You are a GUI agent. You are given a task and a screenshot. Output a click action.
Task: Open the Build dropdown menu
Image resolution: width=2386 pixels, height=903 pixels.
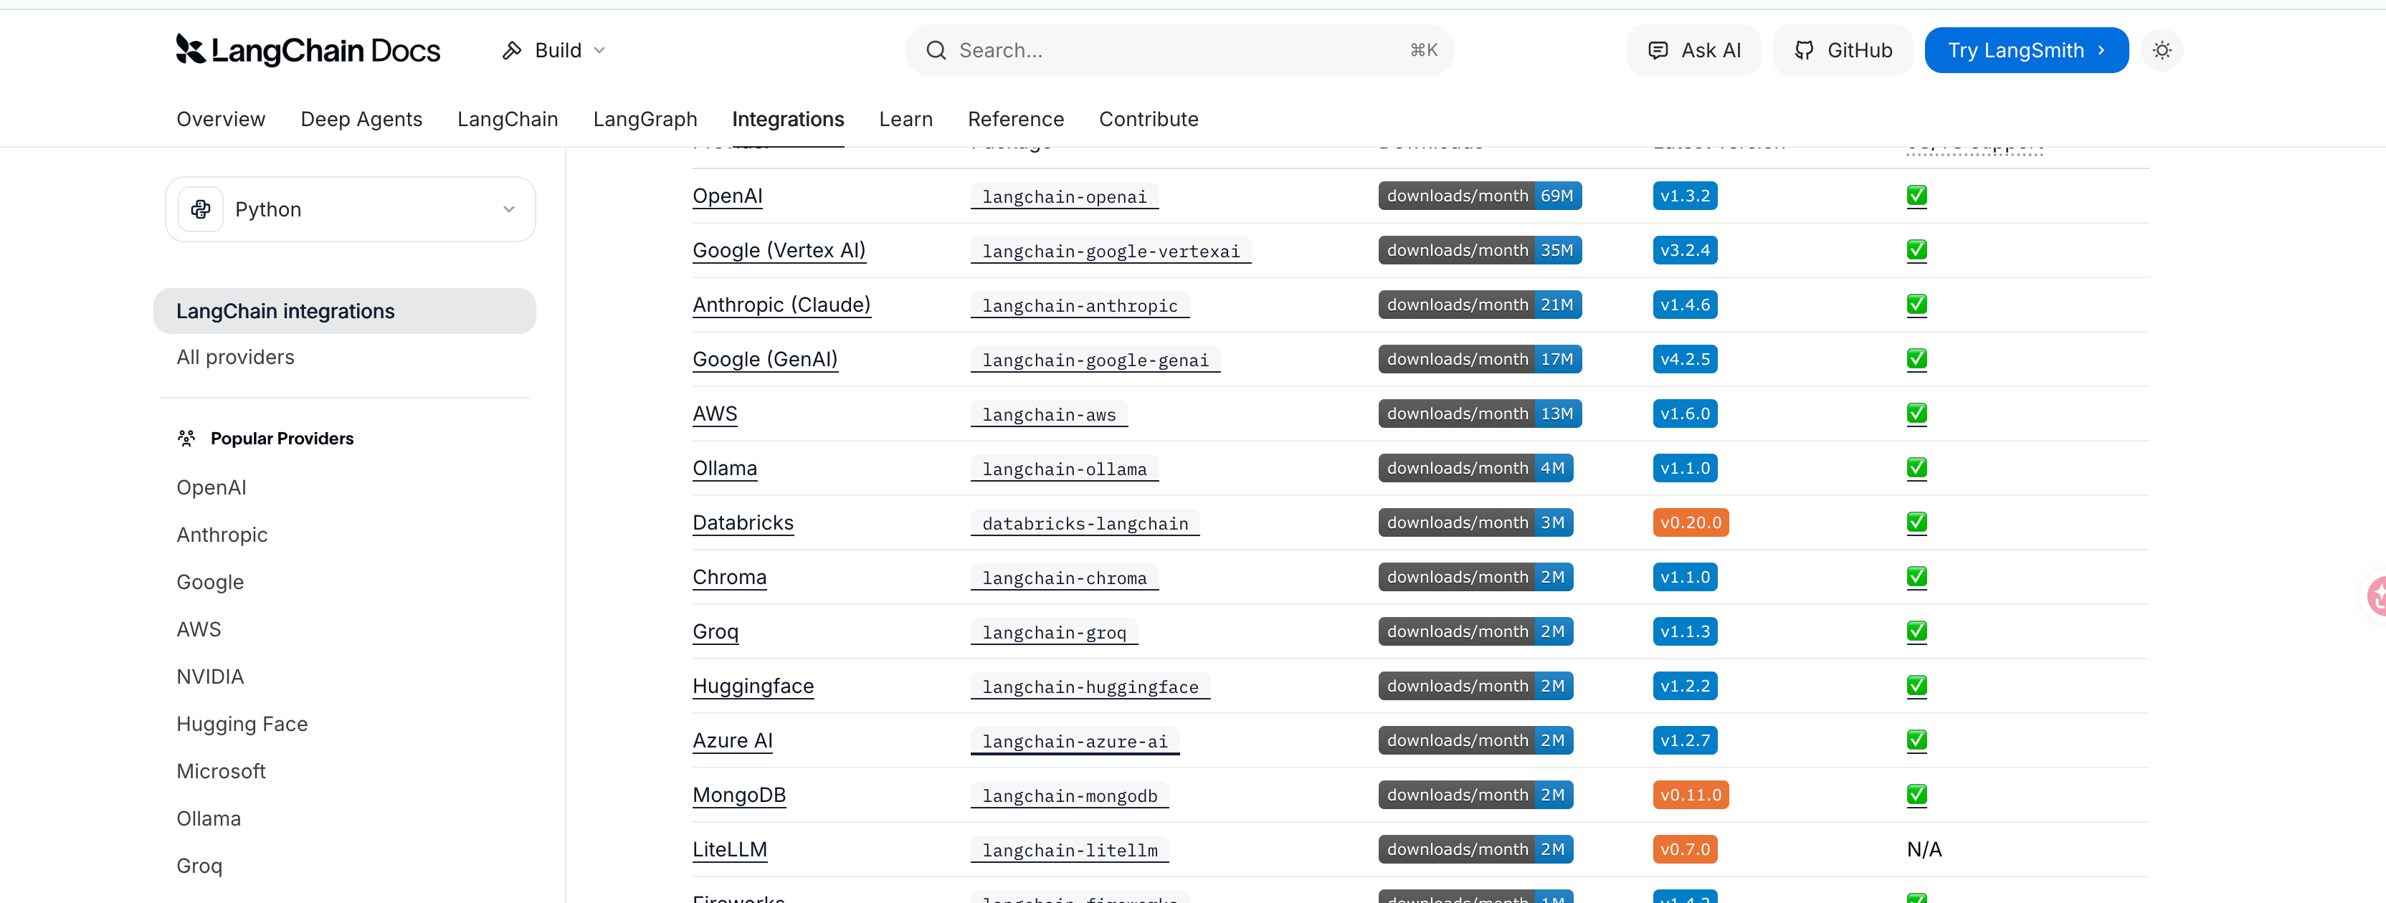(x=554, y=50)
